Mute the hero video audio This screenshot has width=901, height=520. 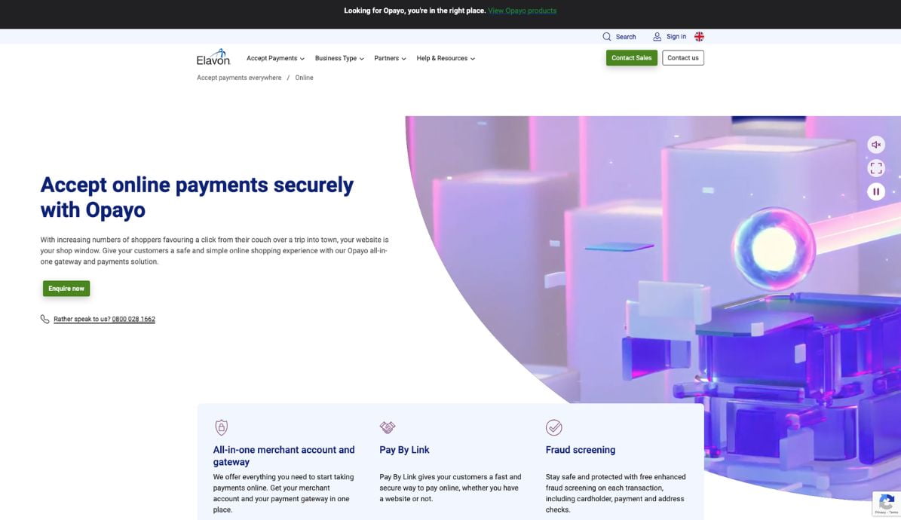(875, 144)
